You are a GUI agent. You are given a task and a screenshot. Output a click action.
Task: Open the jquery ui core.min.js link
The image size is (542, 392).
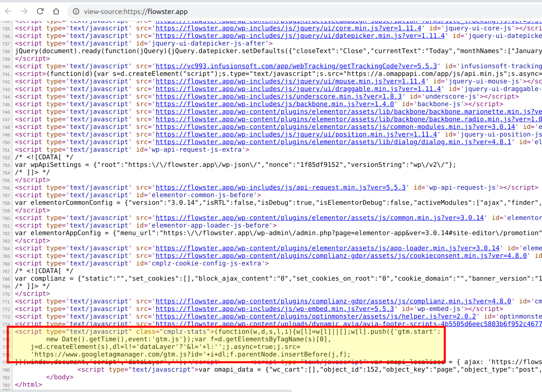click(x=288, y=28)
